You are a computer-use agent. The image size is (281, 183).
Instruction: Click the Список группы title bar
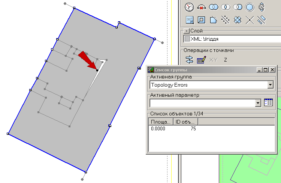point(211,70)
